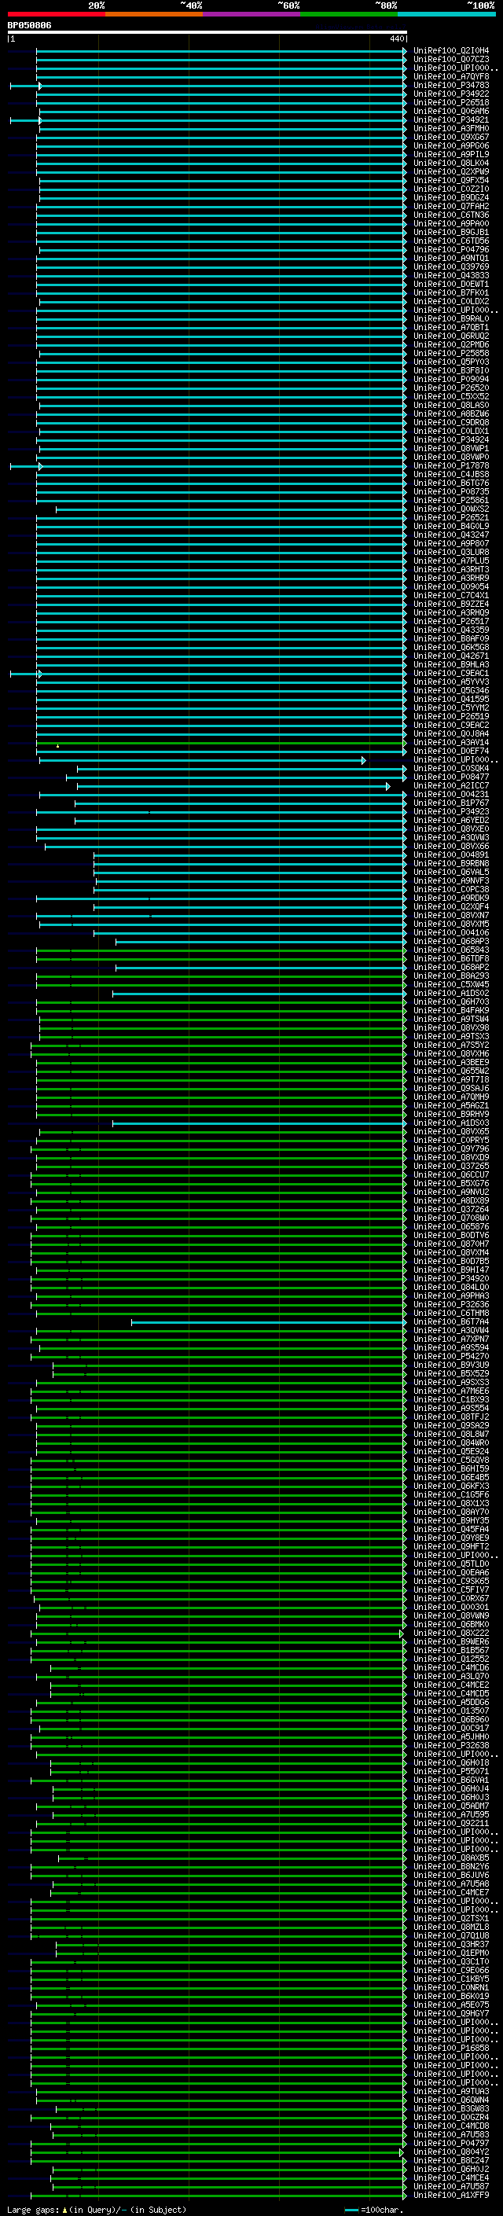
Task: Select the UniRef100_Q09054 label
Action: click(451, 586)
